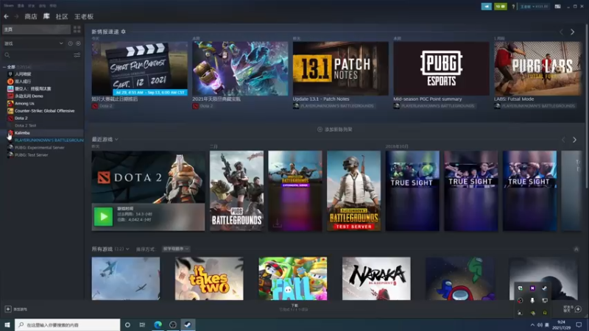589x331 pixels.
Task: Open the Steam menu in title bar
Action: 9,6
